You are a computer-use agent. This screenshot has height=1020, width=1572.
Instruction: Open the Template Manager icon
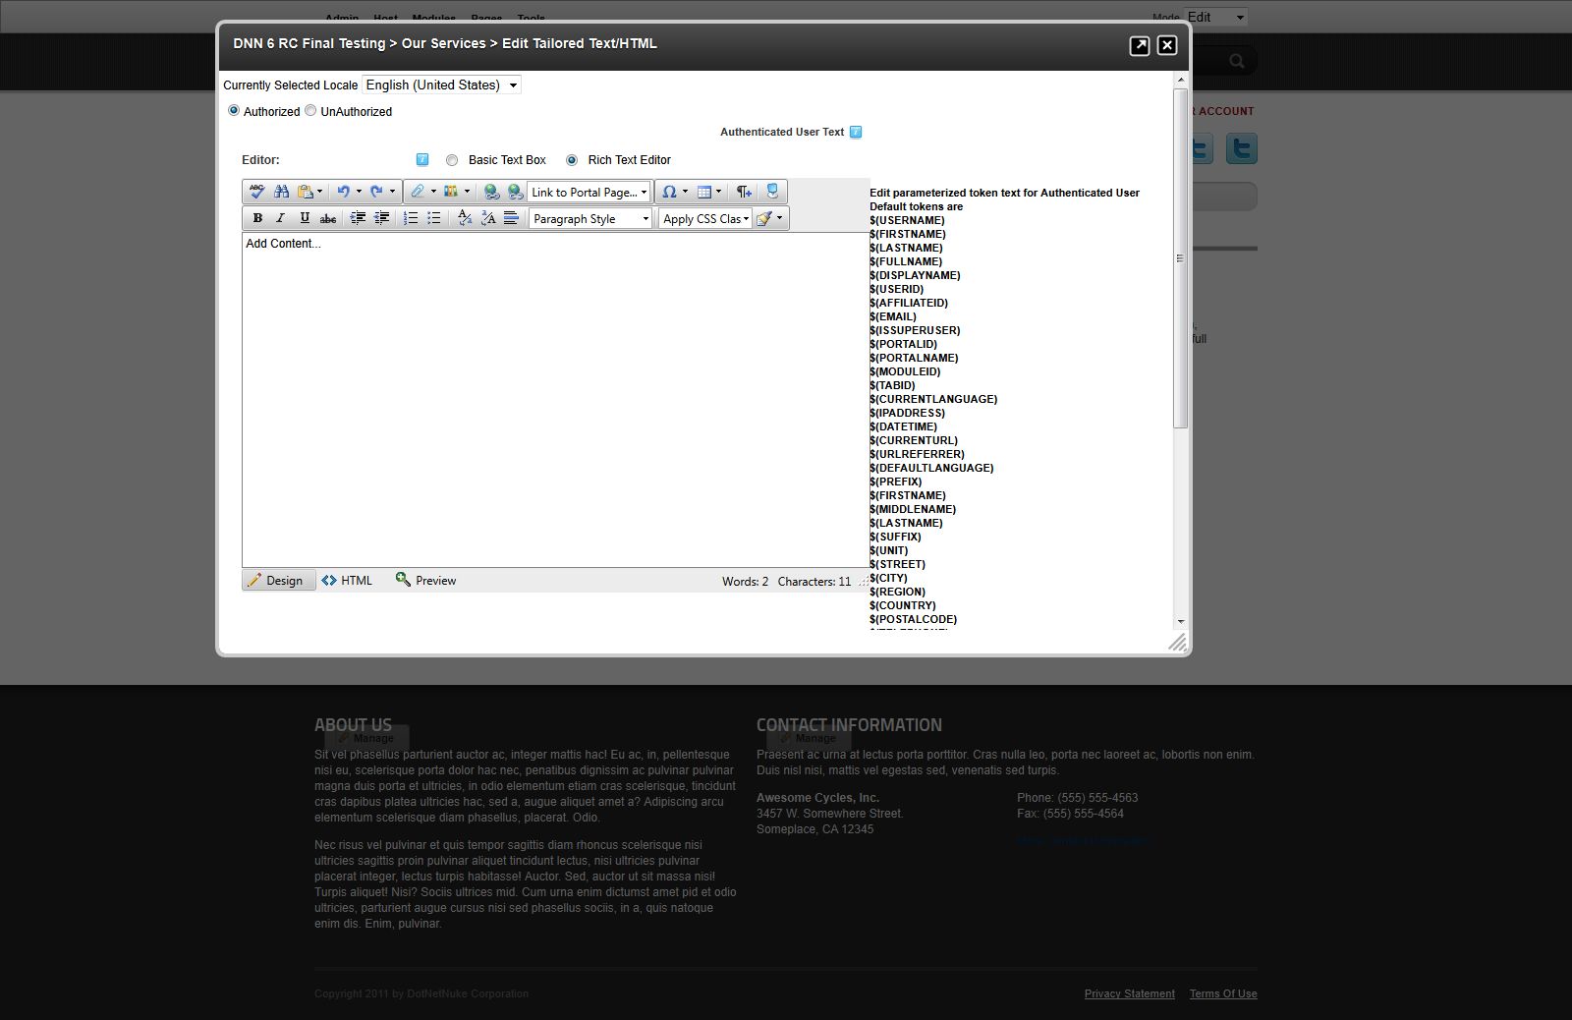click(451, 192)
